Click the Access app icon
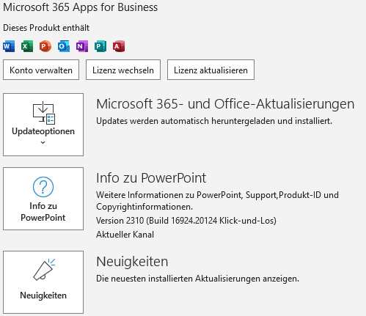The height and width of the screenshot is (316, 366). click(119, 46)
